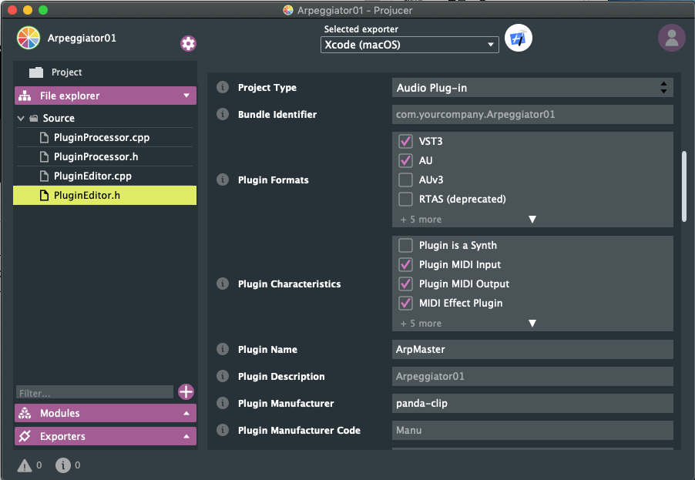Select PluginEditor.h in file tree
Image resolution: width=695 pixels, height=480 pixels.
(105, 196)
